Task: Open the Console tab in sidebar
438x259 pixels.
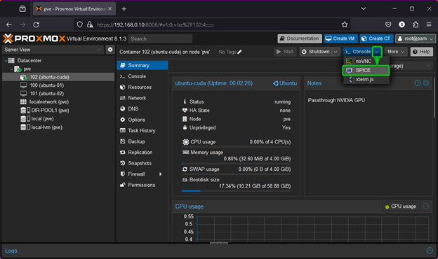Action: point(142,76)
